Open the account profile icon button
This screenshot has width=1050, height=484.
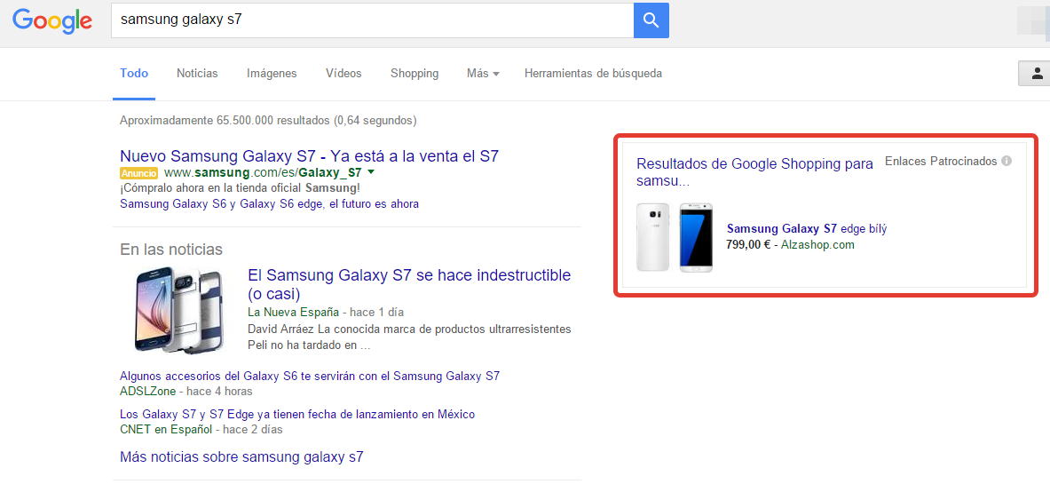(1036, 73)
